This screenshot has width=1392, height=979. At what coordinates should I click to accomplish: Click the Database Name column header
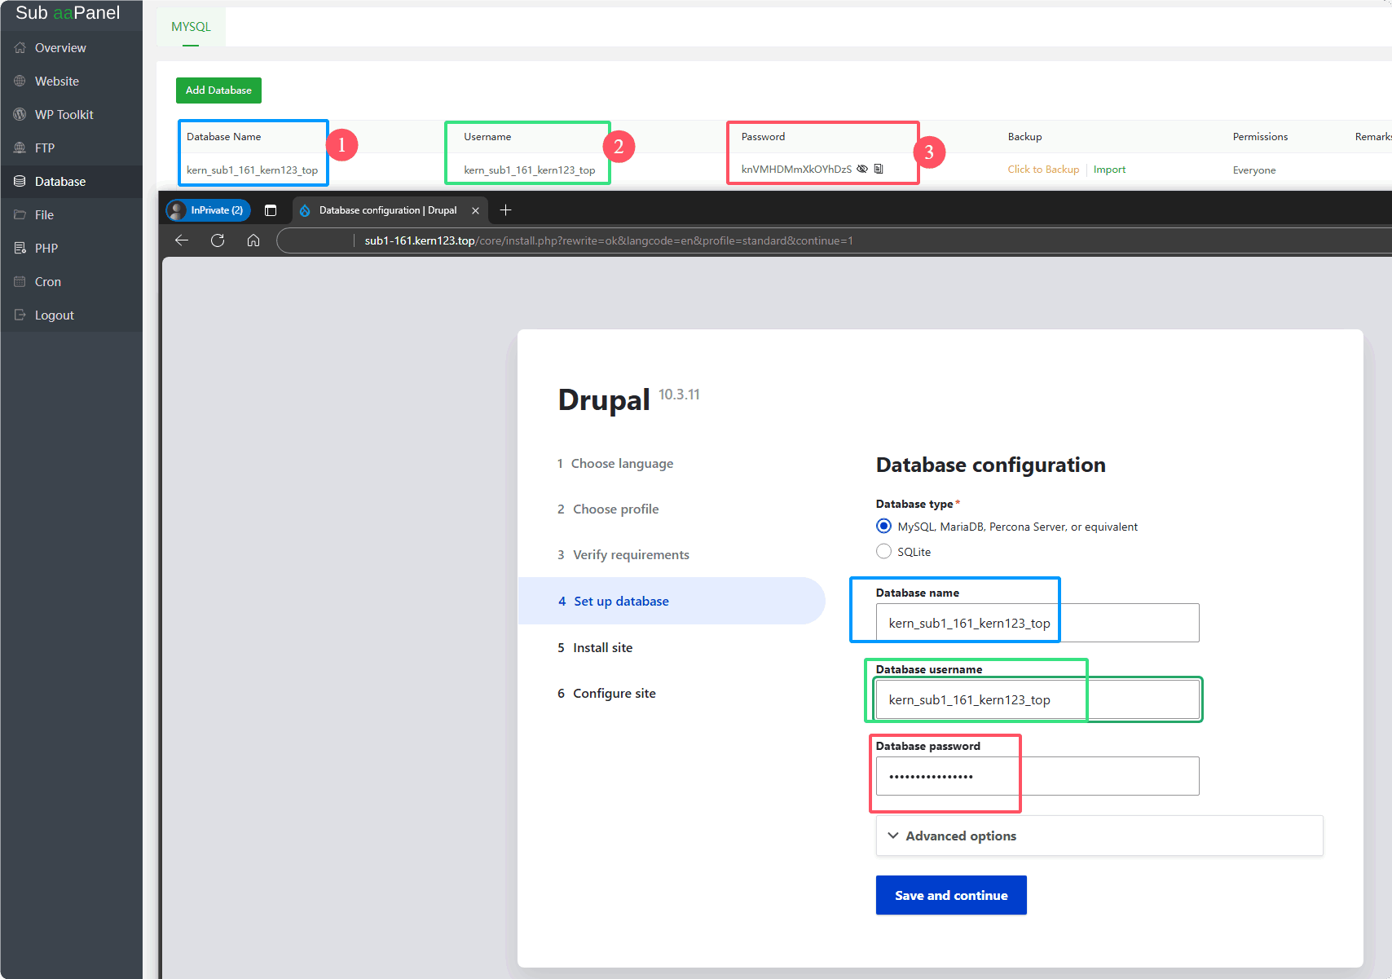pyautogui.click(x=223, y=137)
